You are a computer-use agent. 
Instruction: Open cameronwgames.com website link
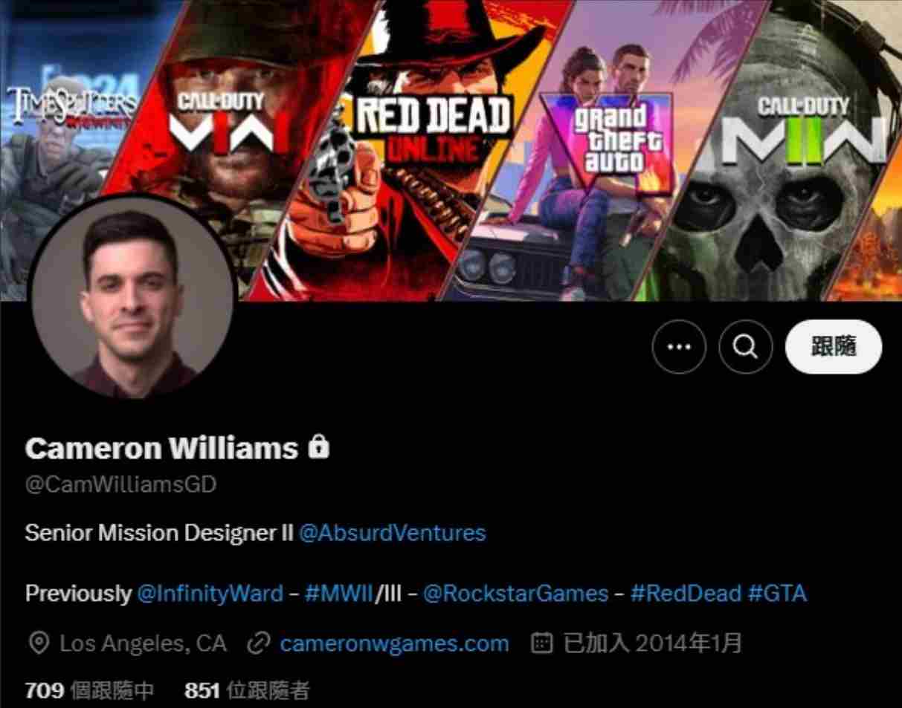point(394,643)
